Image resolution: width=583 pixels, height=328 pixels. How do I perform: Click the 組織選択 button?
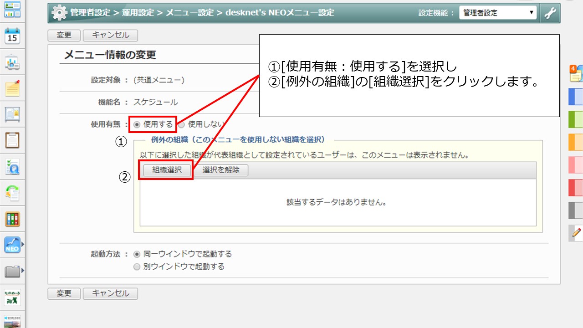(167, 170)
